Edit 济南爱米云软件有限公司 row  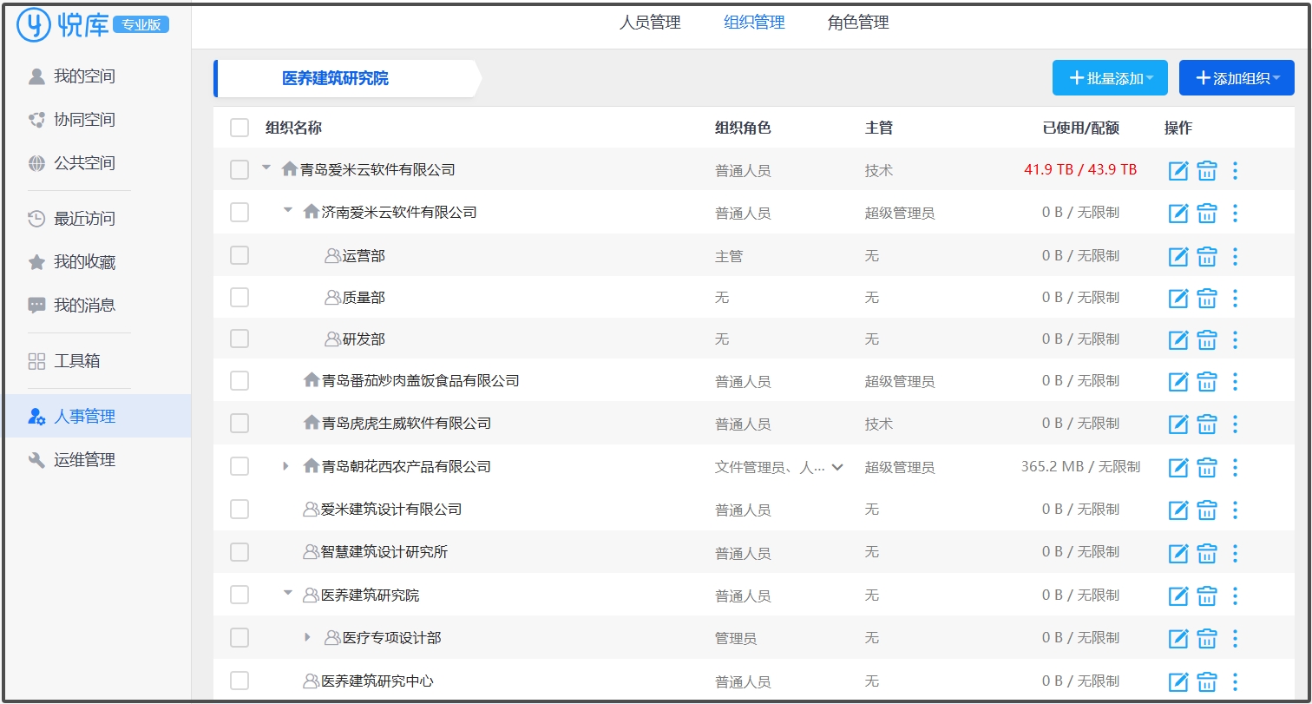pos(1178,213)
